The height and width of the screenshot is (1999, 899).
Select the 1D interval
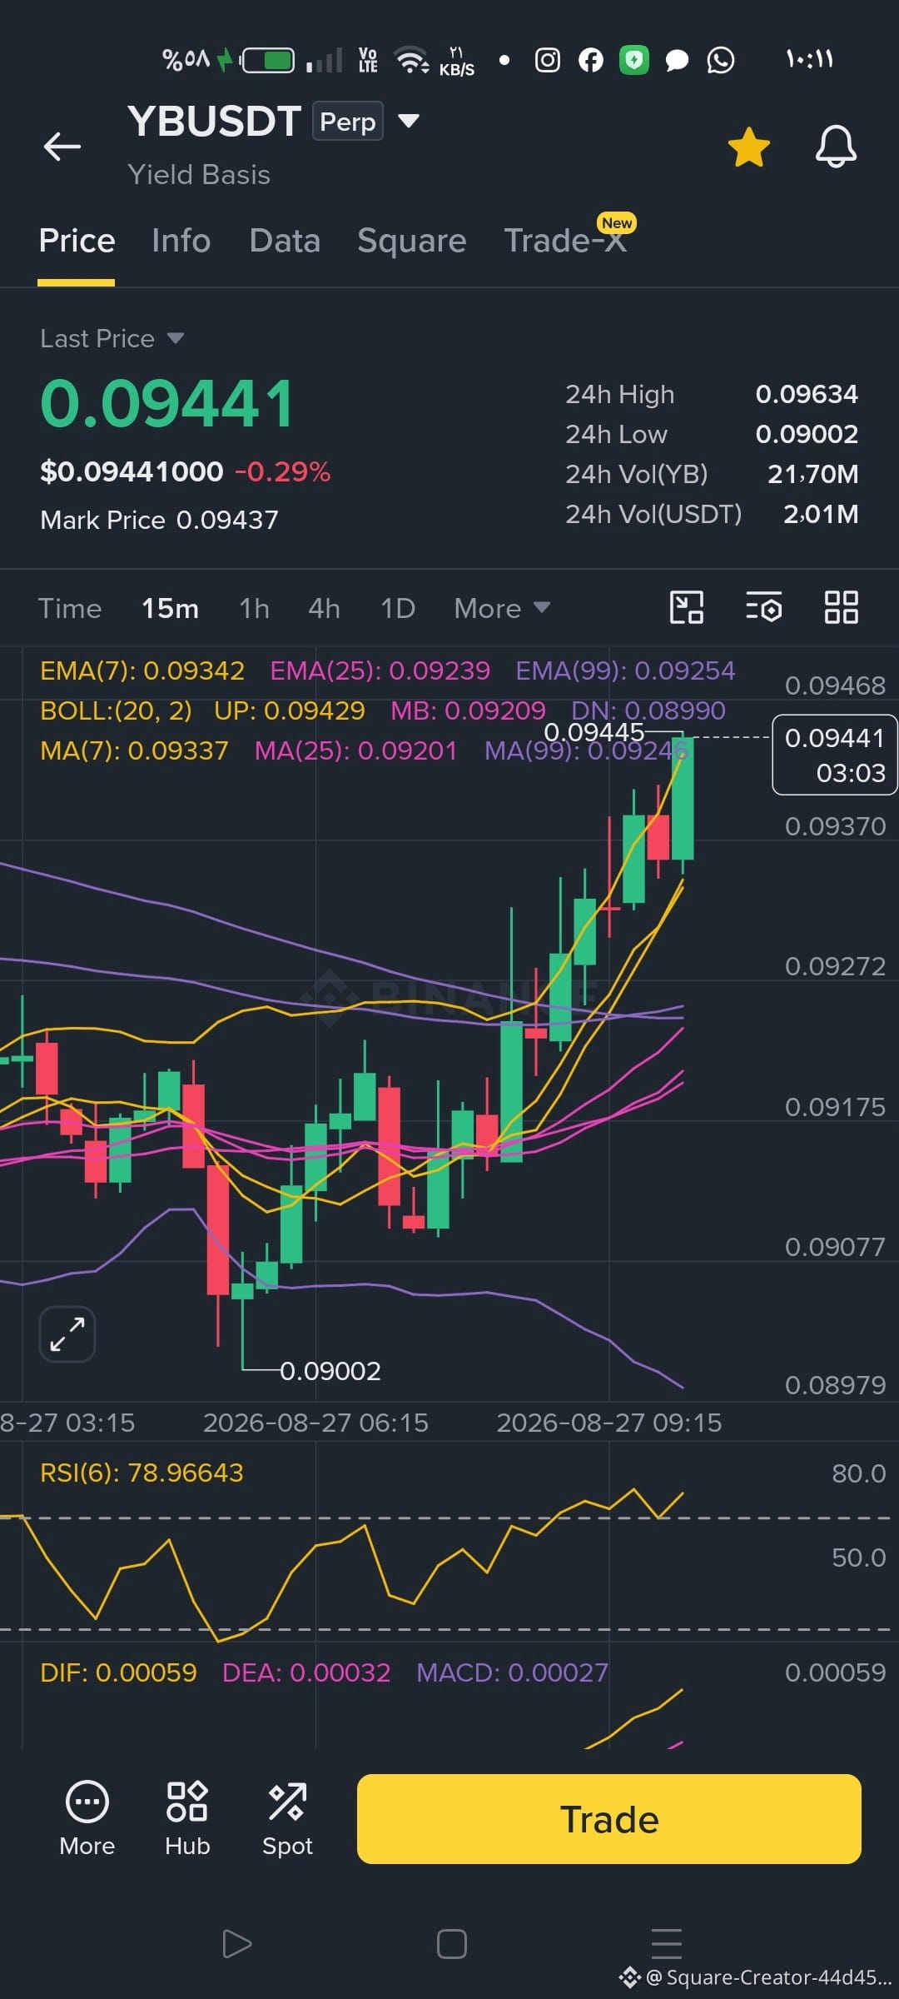397,608
